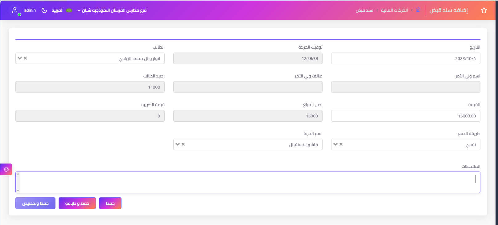Viewport: 498px width, 225px height.
Task: Go to الحركات المالية breadcrumb
Action: pyautogui.click(x=394, y=10)
